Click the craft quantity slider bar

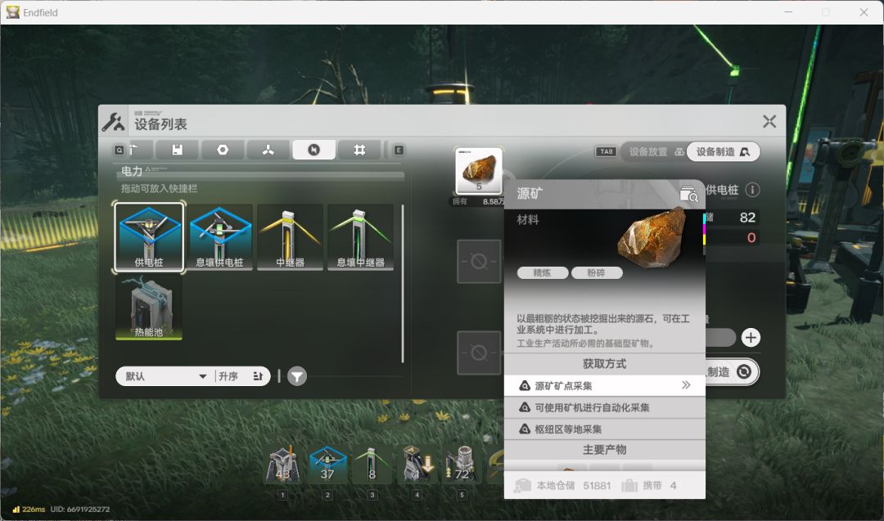(x=720, y=338)
